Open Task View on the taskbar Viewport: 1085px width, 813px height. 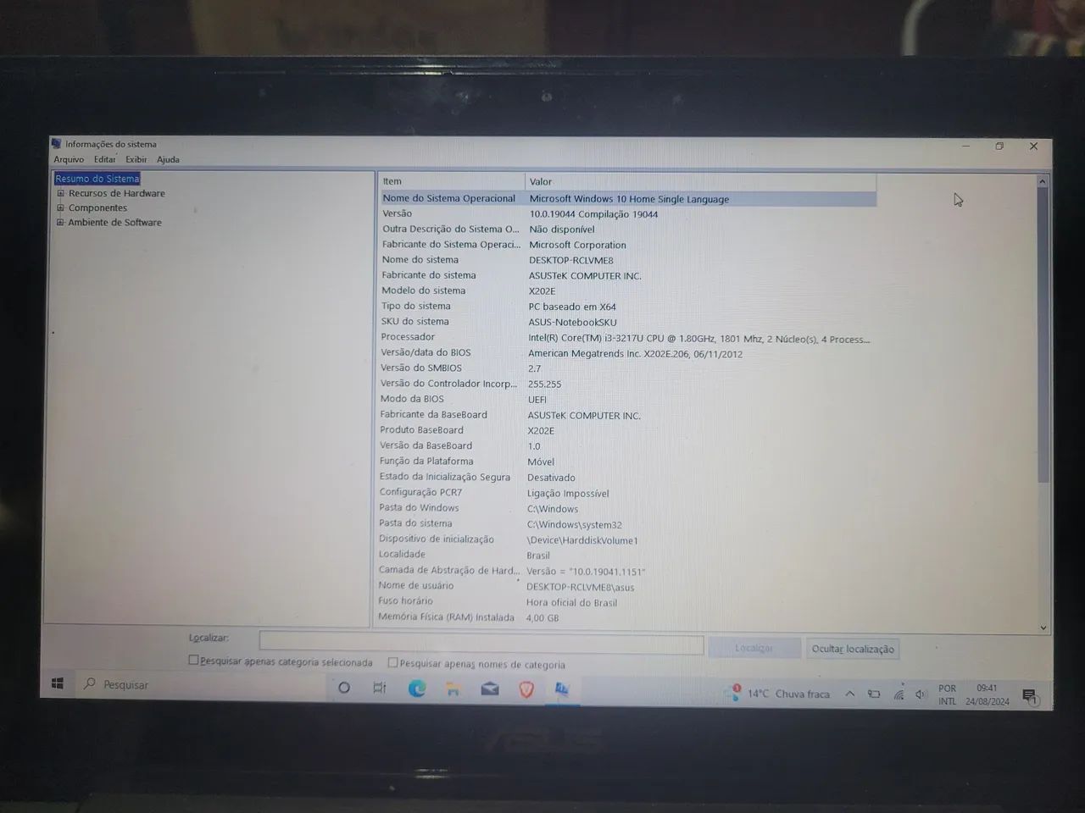tap(380, 689)
